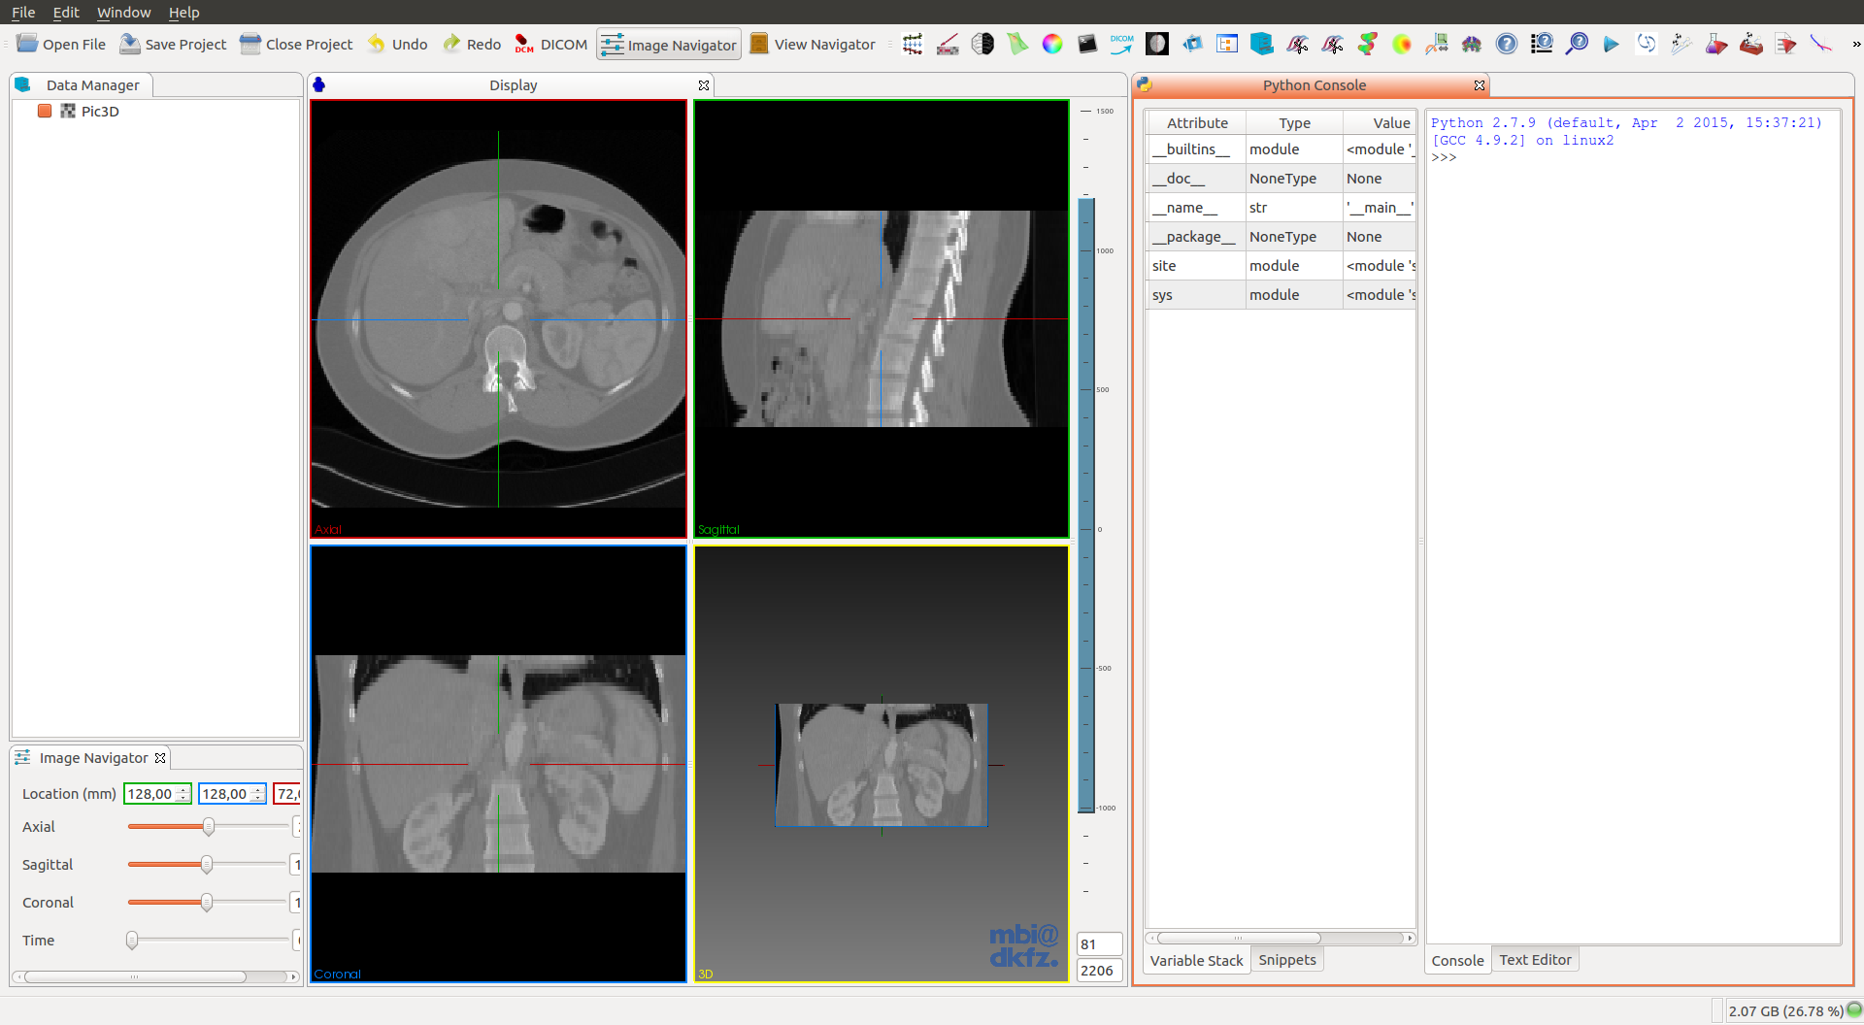This screenshot has height=1025, width=1864.
Task: Click the second scissors clipping icon
Action: pyautogui.click(x=1332, y=44)
